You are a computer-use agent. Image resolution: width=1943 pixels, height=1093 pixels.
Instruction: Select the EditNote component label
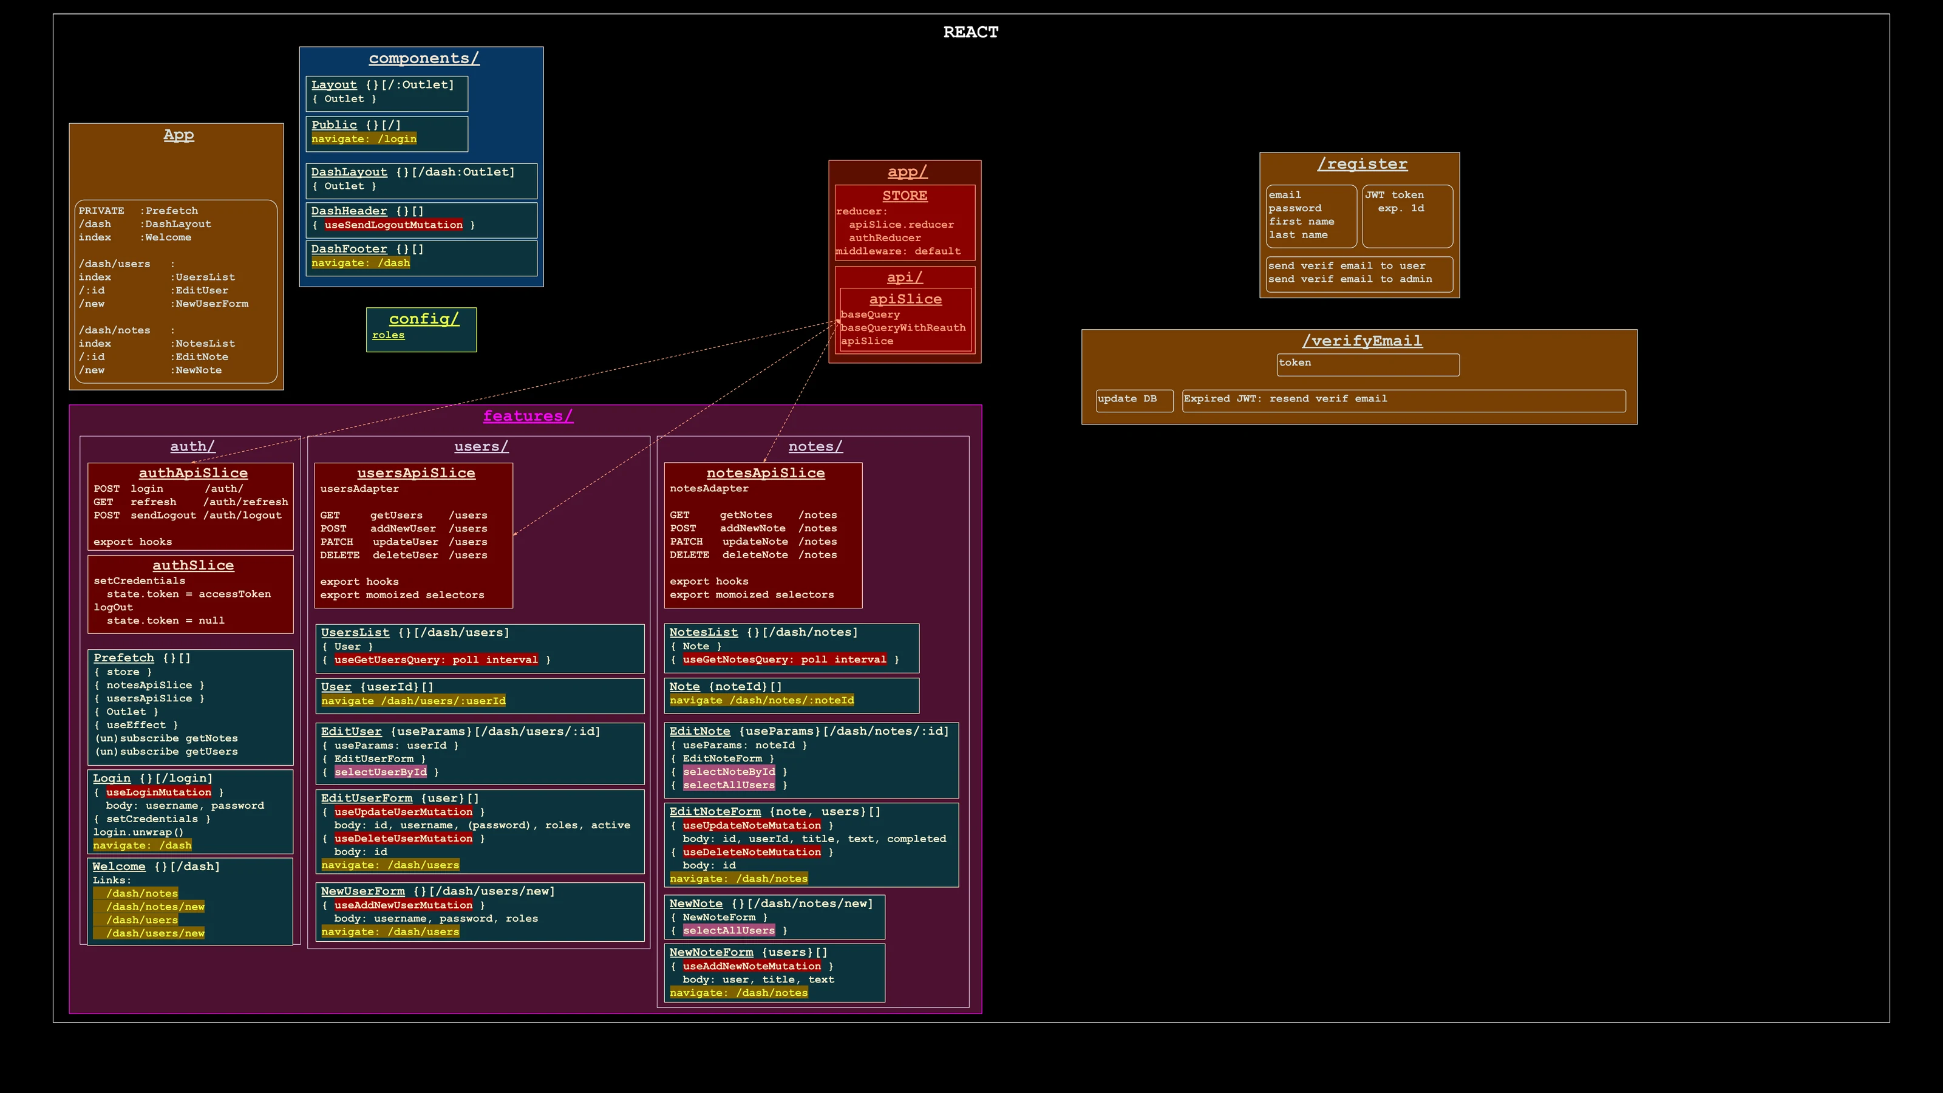(699, 731)
